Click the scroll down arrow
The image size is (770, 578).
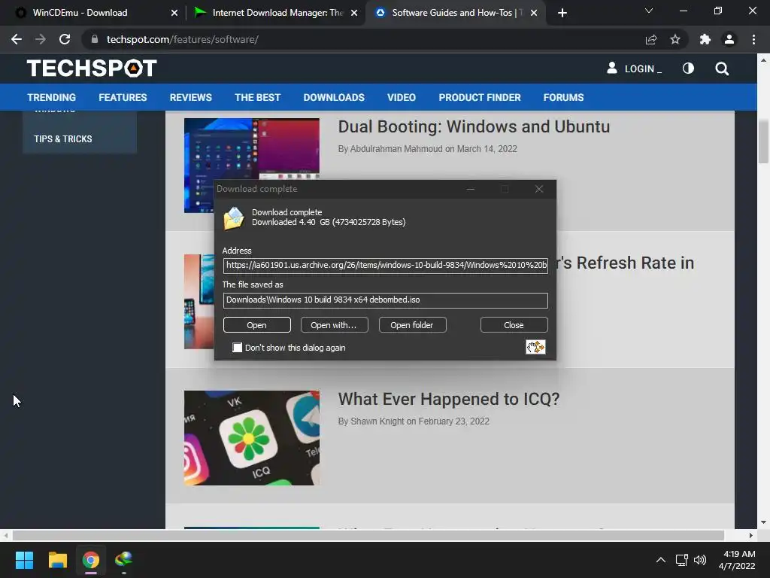tap(763, 522)
